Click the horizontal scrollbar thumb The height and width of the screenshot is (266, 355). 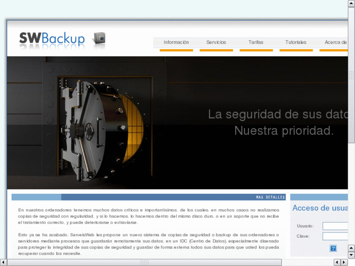[145, 263]
